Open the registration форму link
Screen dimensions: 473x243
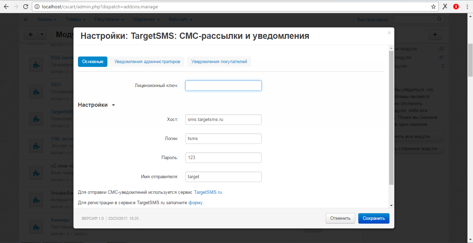click(196, 203)
